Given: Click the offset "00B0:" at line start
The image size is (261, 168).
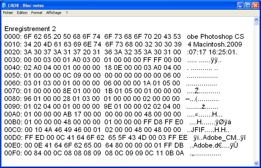Looking at the screenshot, I should point(13,122).
